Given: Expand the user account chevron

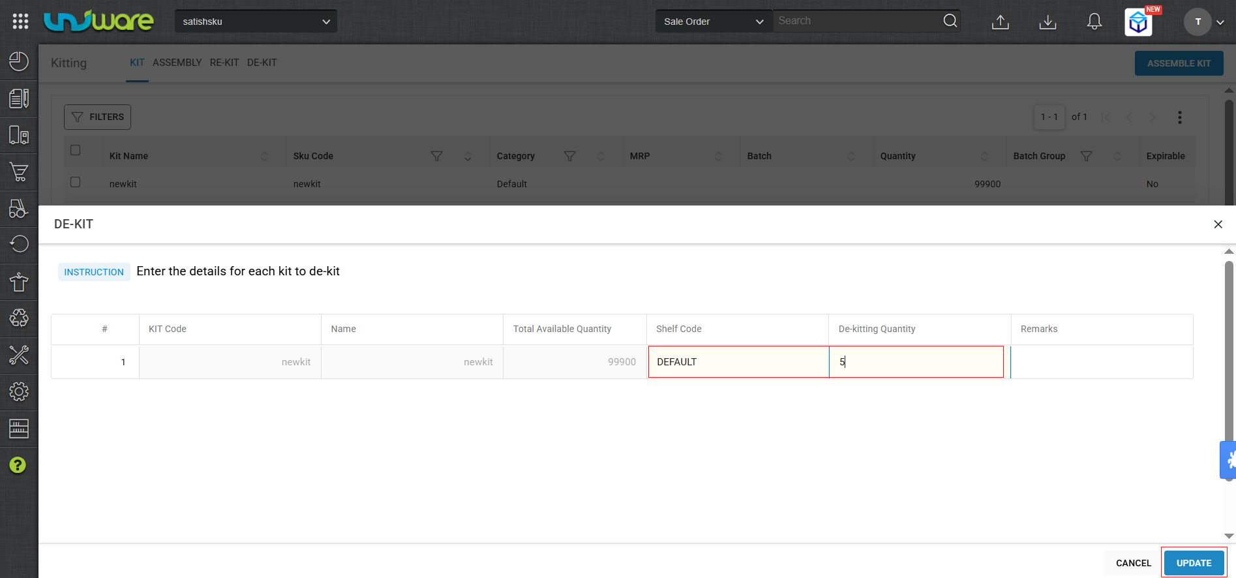Looking at the screenshot, I should point(1220,22).
